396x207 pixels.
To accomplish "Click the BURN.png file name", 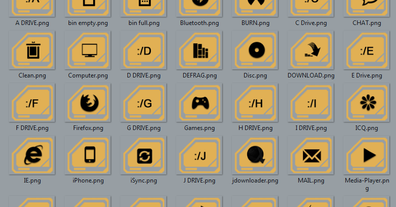I will tap(255, 23).
